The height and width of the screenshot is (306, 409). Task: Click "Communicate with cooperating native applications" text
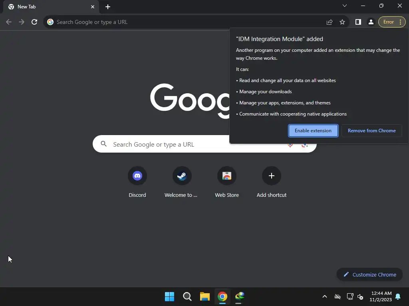click(x=293, y=114)
